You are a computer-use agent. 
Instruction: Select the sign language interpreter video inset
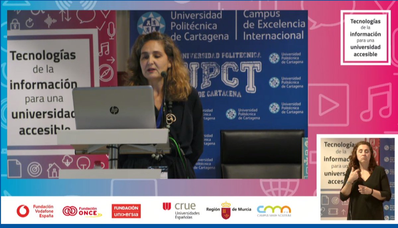(357, 179)
